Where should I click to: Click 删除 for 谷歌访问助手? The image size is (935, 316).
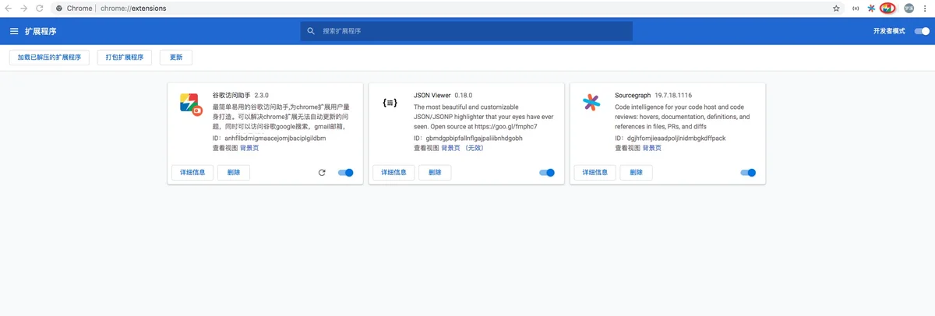[234, 173]
